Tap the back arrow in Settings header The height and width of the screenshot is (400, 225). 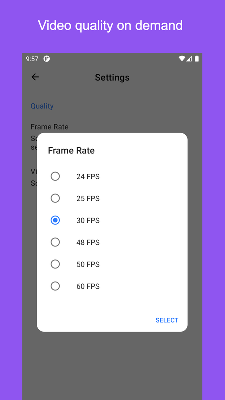[x=35, y=77]
